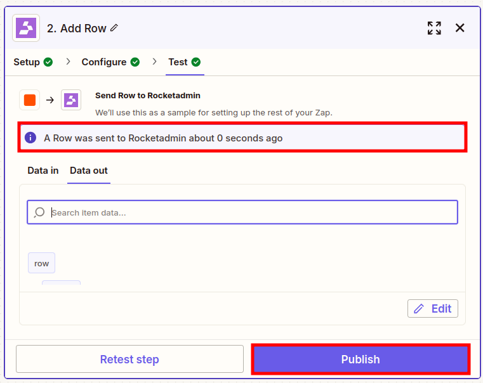Close the Add Row panel
The width and height of the screenshot is (483, 383).
460,28
